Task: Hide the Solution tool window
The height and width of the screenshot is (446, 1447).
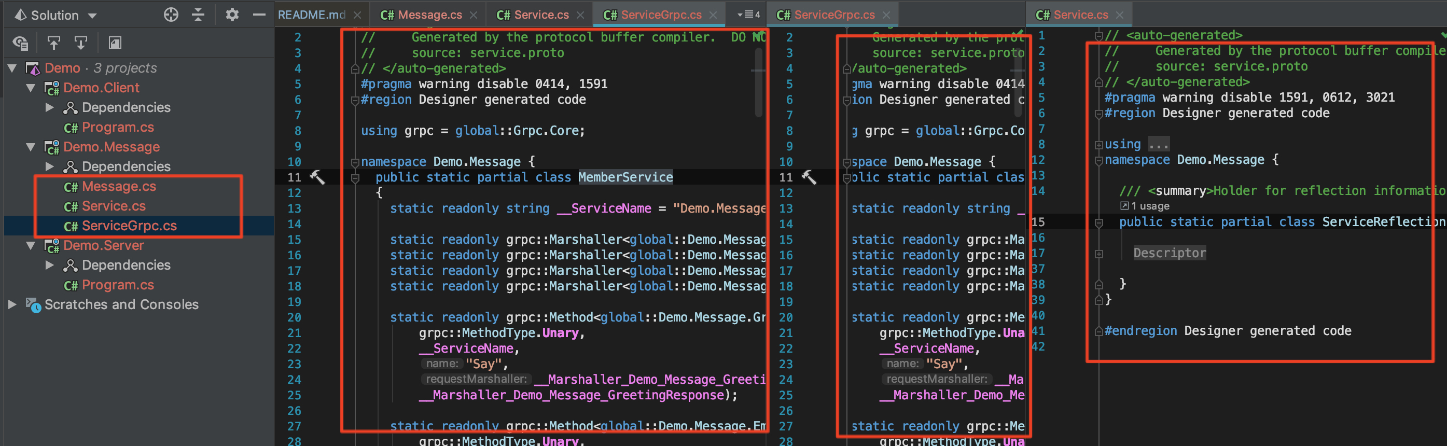Action: 259,15
